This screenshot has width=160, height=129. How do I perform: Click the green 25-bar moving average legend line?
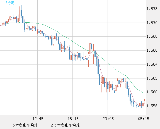45,125
